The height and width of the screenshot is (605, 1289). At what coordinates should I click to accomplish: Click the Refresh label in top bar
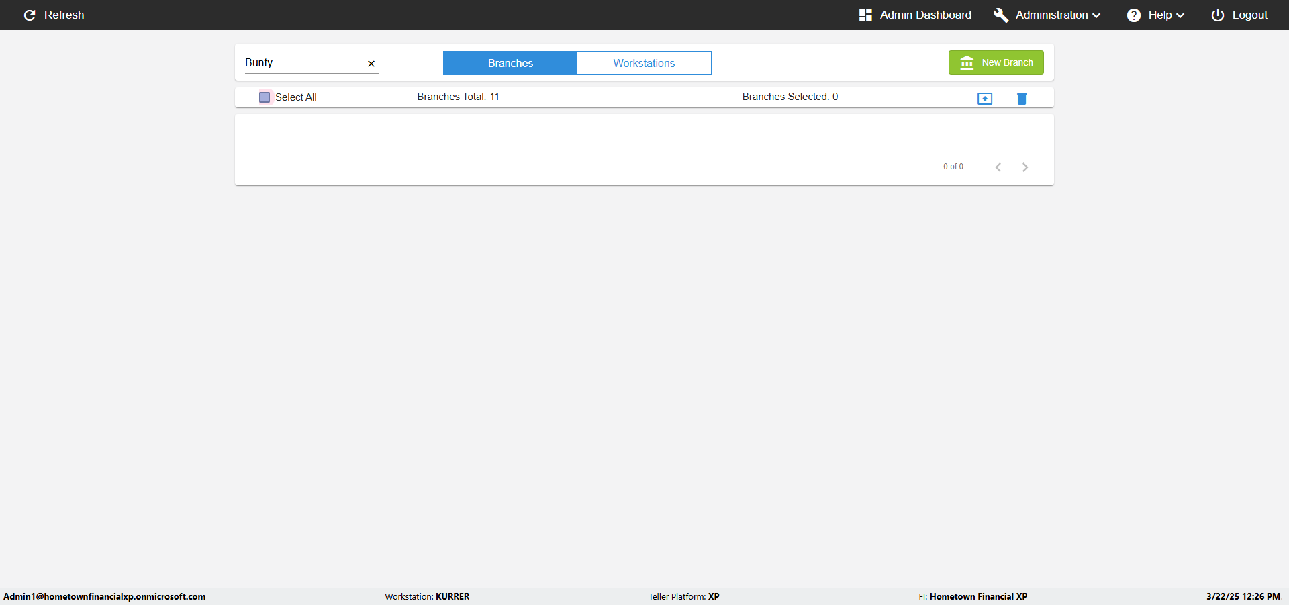coord(64,15)
